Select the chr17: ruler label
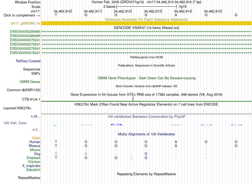 pos(36,11)
